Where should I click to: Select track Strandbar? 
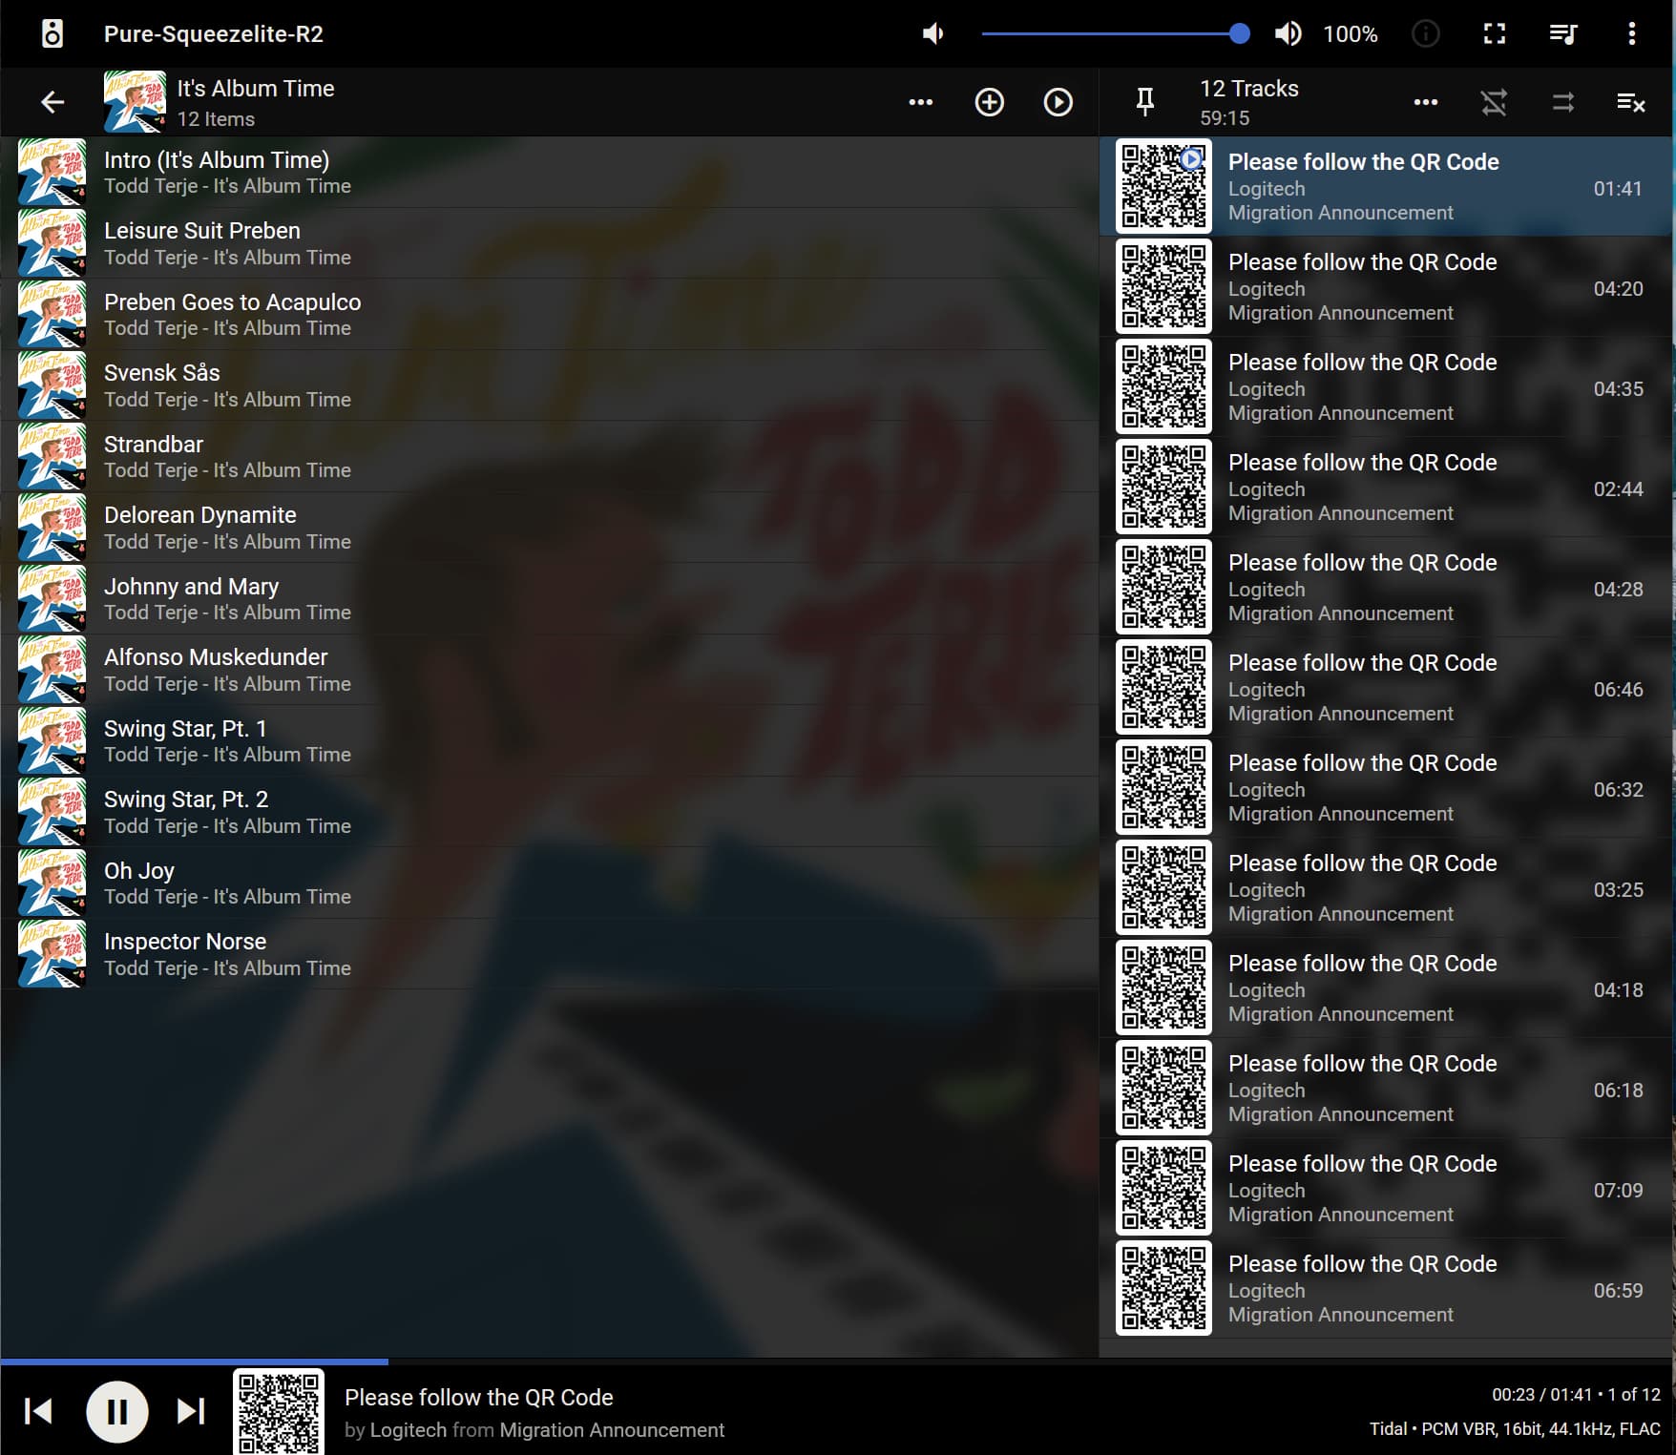[x=550, y=457]
